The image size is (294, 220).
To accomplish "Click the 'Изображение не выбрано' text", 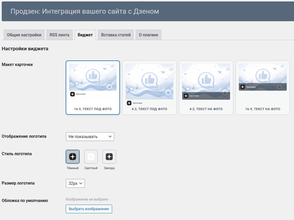I will [87, 199].
